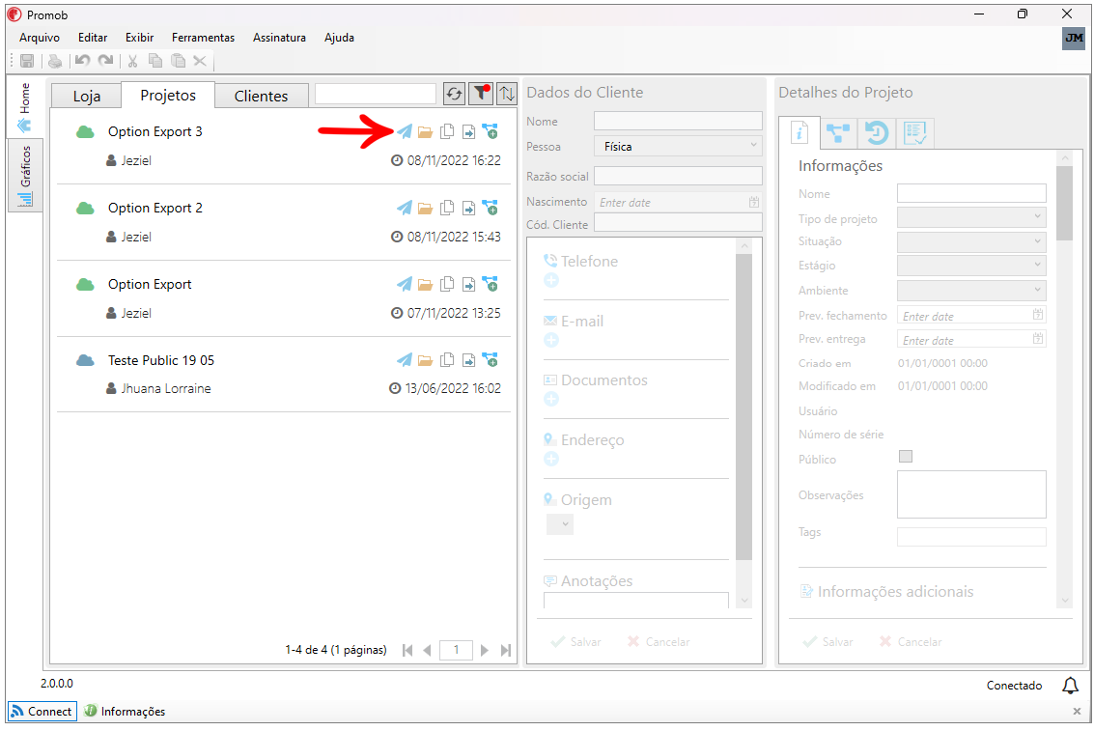Folder icon in the 07/11/2022 13:25 row
Image resolution: width=1094 pixels, height=731 pixels.
(426, 284)
